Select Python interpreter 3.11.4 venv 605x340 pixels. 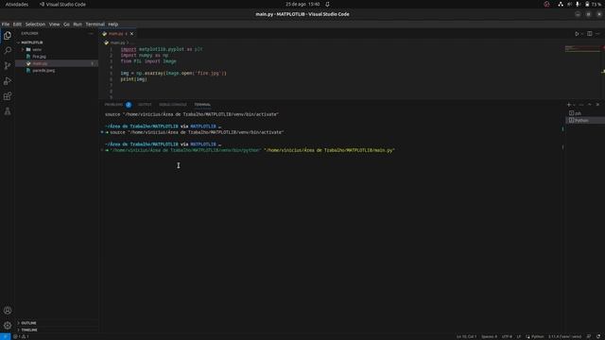564,336
